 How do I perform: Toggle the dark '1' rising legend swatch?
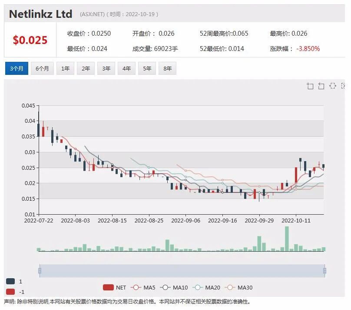(x=10, y=281)
